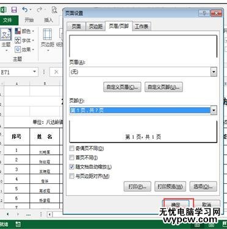The height and width of the screenshot is (229, 227).
Task: Click the 选项 options button
Action: point(203,186)
